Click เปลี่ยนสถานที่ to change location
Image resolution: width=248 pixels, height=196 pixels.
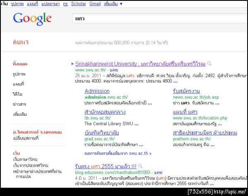click(26, 138)
